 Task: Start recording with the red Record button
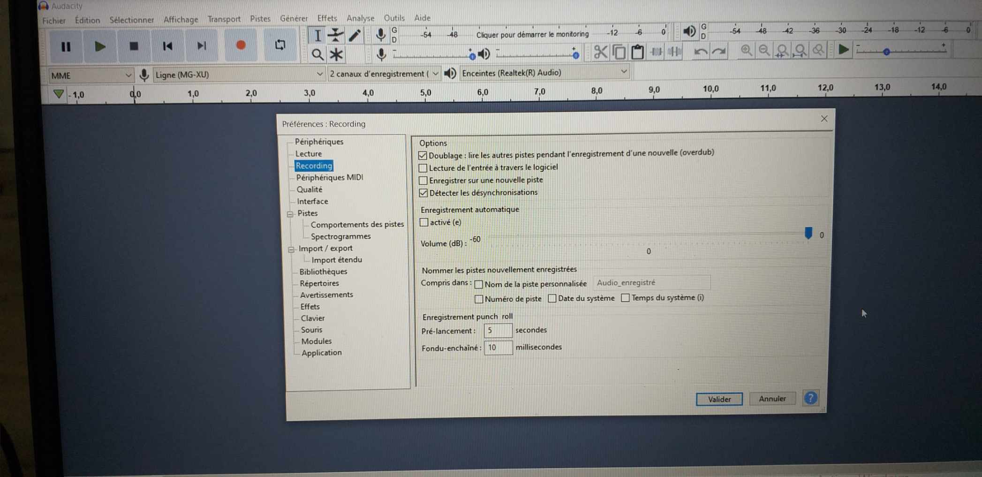pos(241,45)
